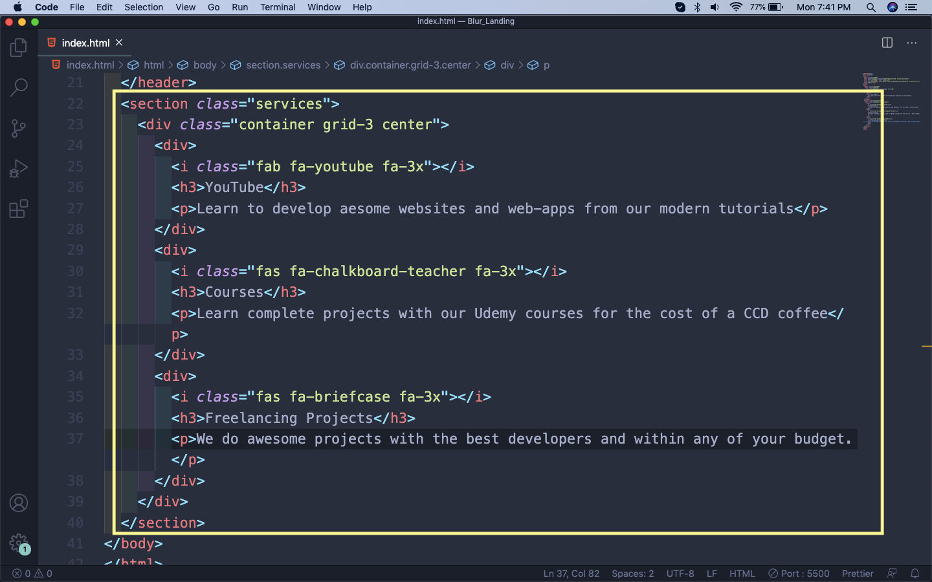Click the h3 Freelancing Projects line
Viewport: 932px width, 582px height.
[293, 418]
